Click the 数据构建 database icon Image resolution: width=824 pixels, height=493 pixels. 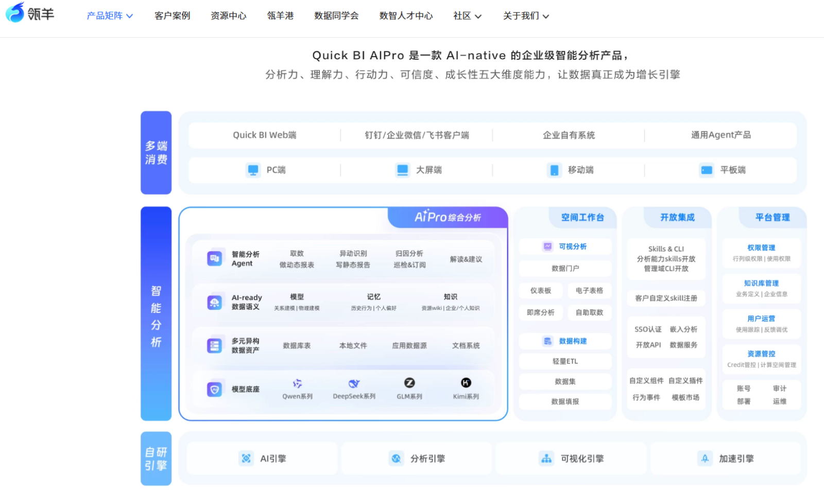tap(548, 341)
